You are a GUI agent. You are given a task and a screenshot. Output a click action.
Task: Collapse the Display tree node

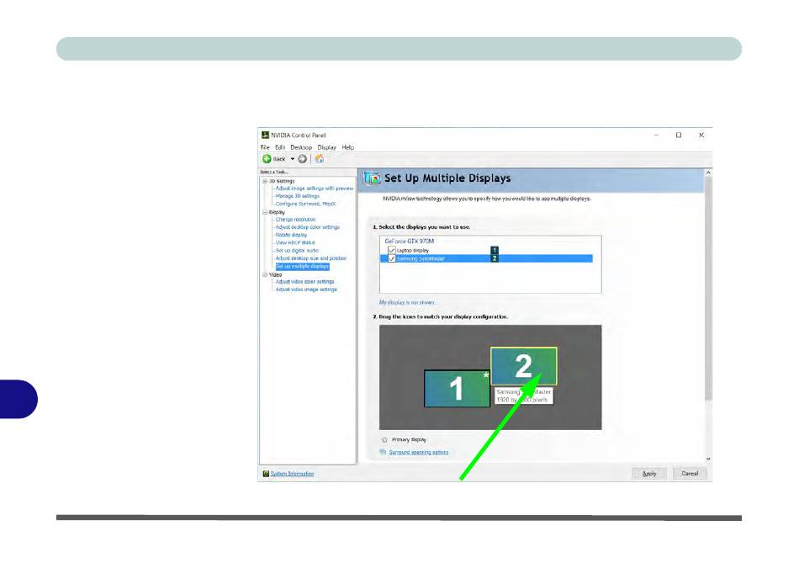click(x=264, y=212)
